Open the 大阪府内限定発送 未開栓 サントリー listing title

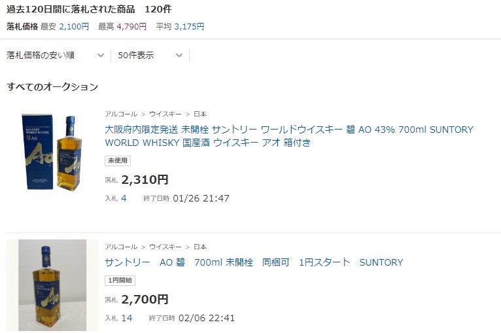[289, 136]
